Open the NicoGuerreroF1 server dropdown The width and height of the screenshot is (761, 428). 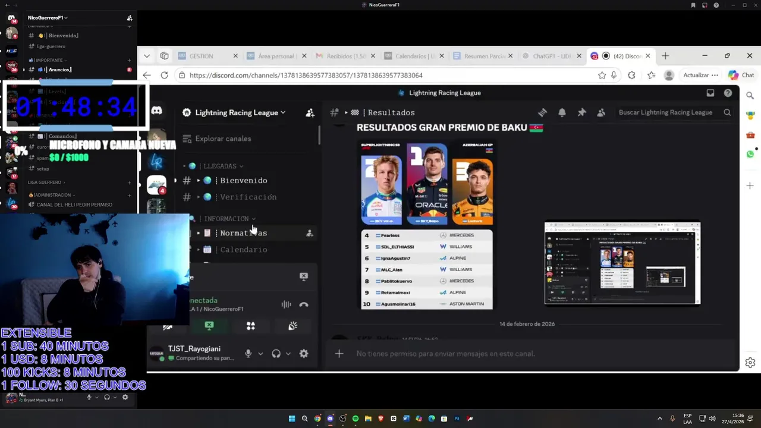(48, 18)
